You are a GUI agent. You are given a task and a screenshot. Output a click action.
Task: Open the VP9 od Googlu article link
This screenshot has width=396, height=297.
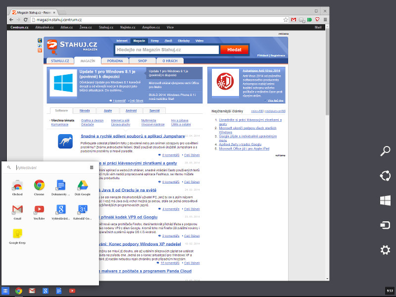(x=128, y=217)
